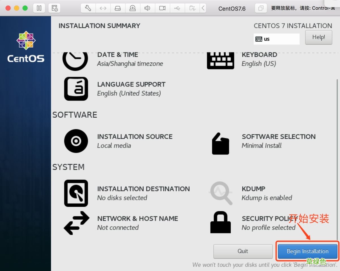Click the VM settings wrench icon
Screen dimensions: 340x271
(88, 8)
